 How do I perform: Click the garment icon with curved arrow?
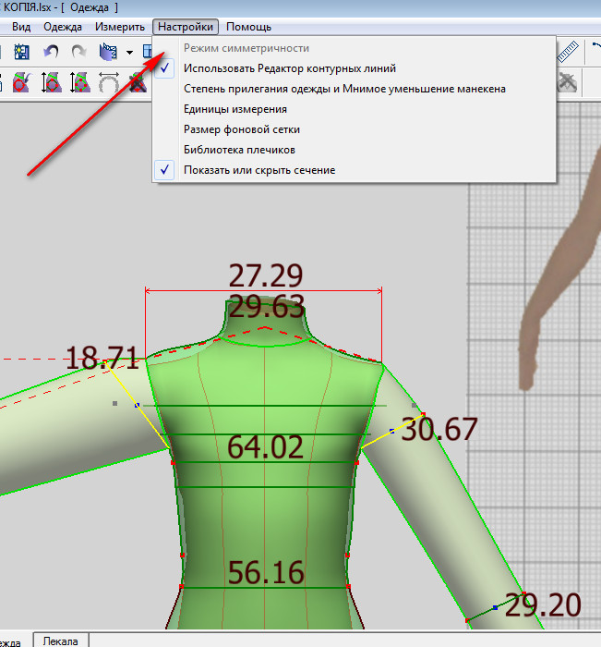click(22, 83)
